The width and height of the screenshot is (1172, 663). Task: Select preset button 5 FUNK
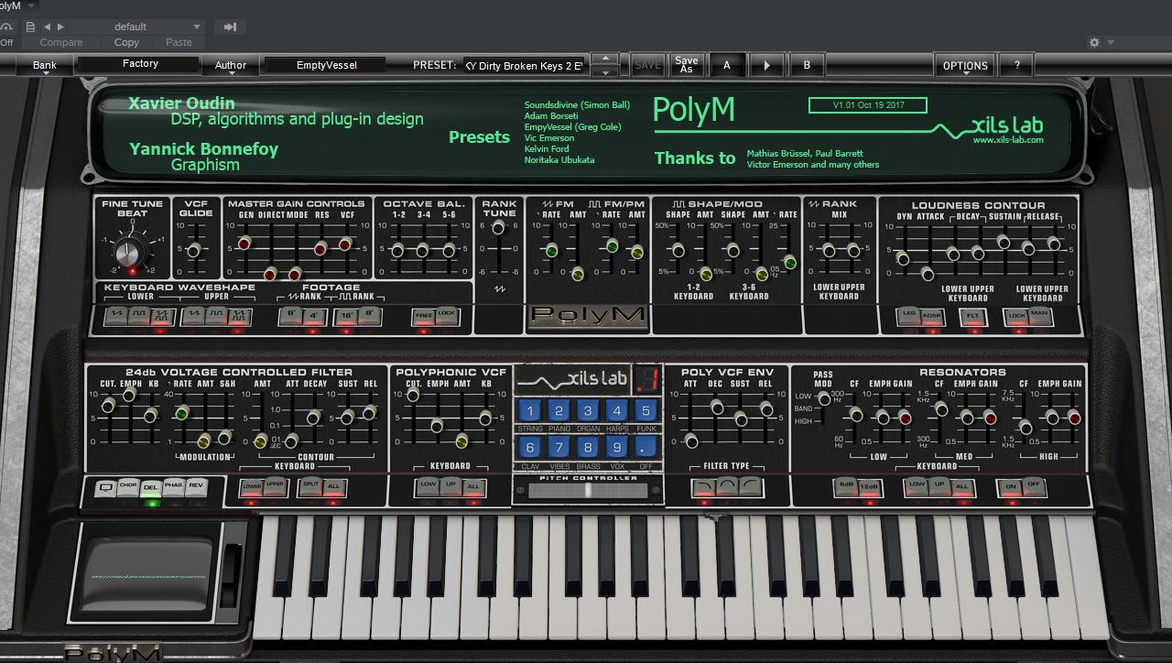pos(646,410)
